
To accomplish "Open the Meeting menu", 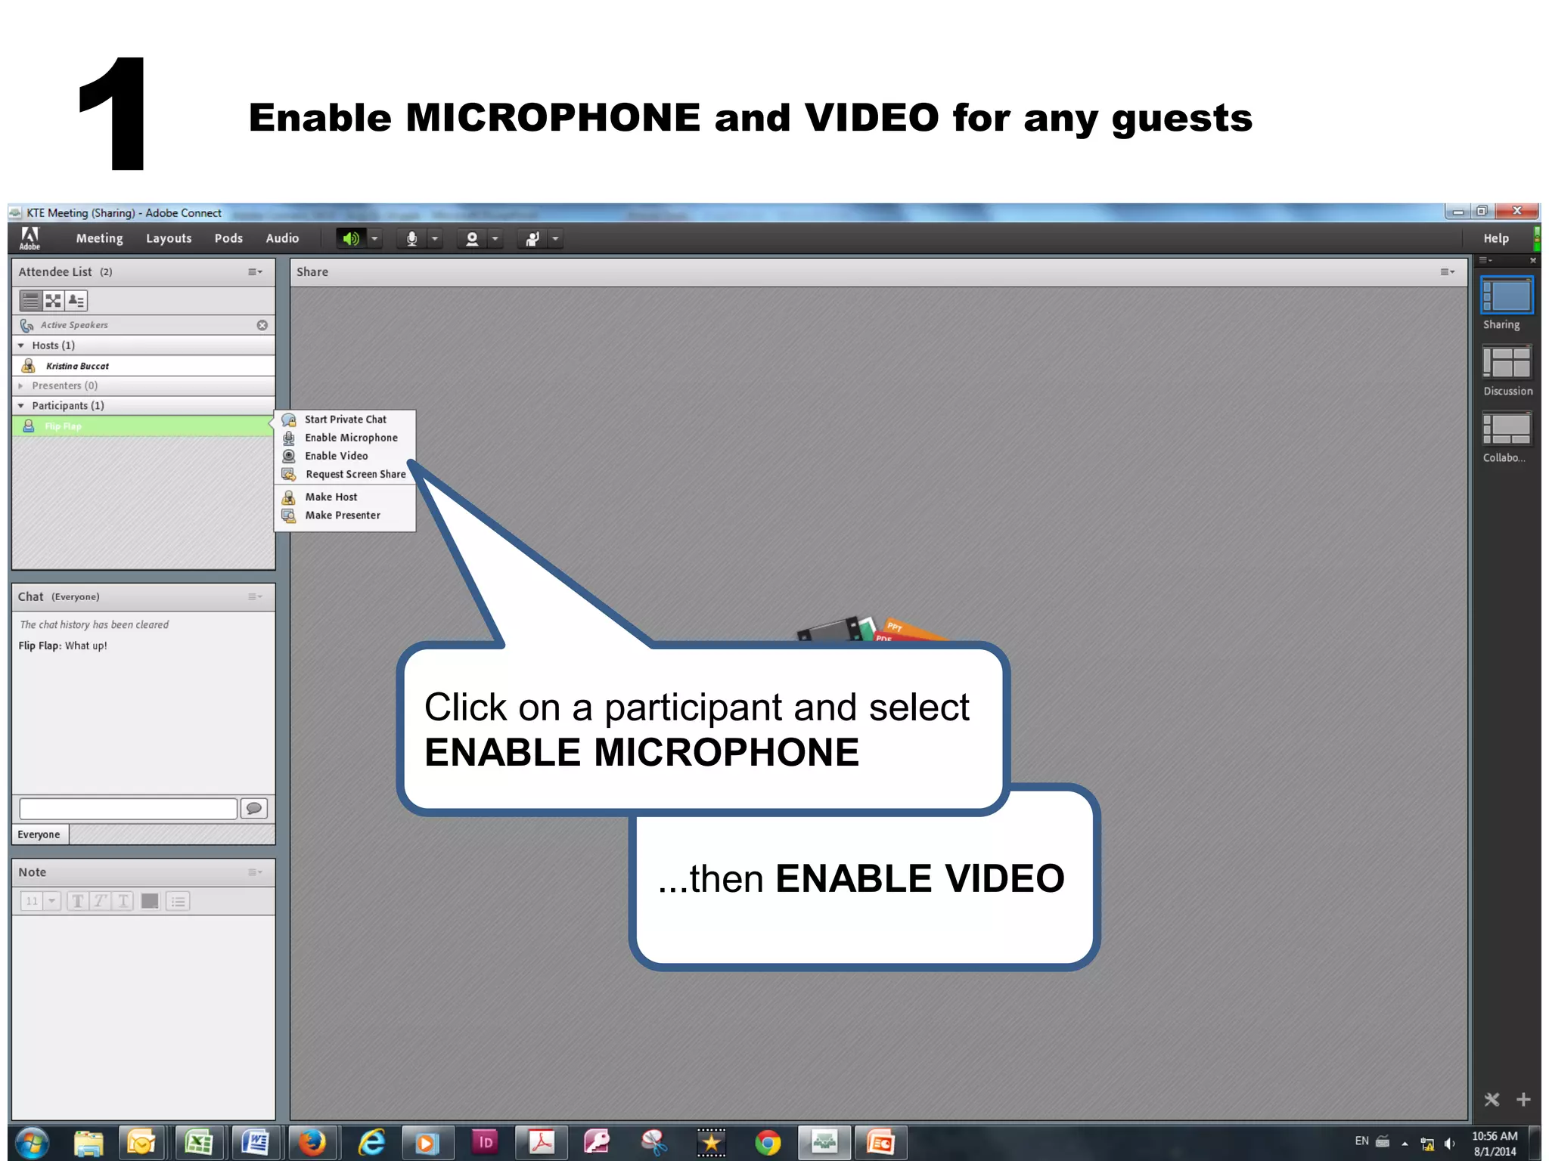I will (99, 238).
